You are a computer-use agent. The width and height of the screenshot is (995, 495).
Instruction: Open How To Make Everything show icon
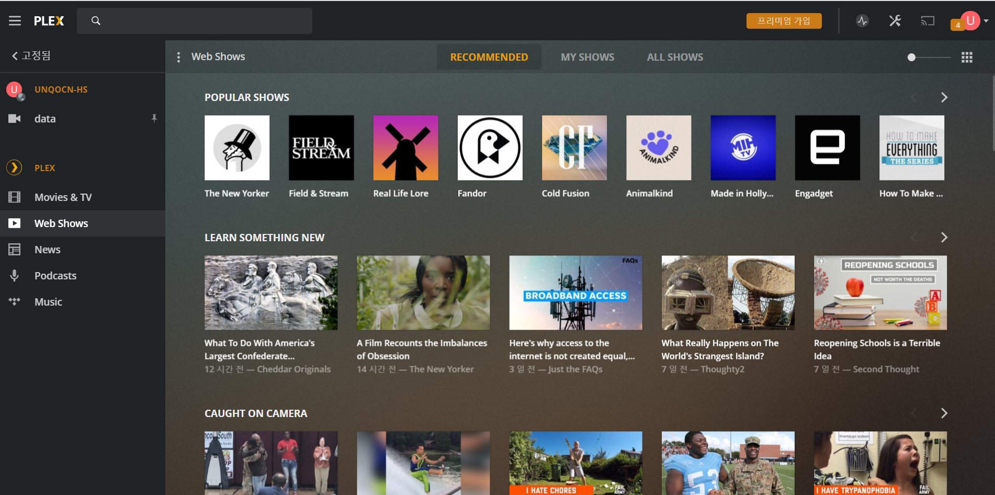(x=912, y=148)
